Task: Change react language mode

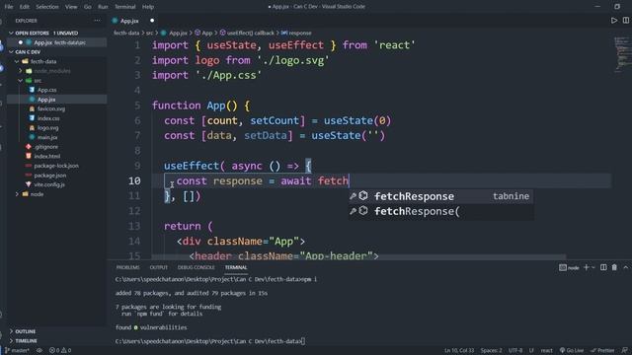Action: point(546,351)
